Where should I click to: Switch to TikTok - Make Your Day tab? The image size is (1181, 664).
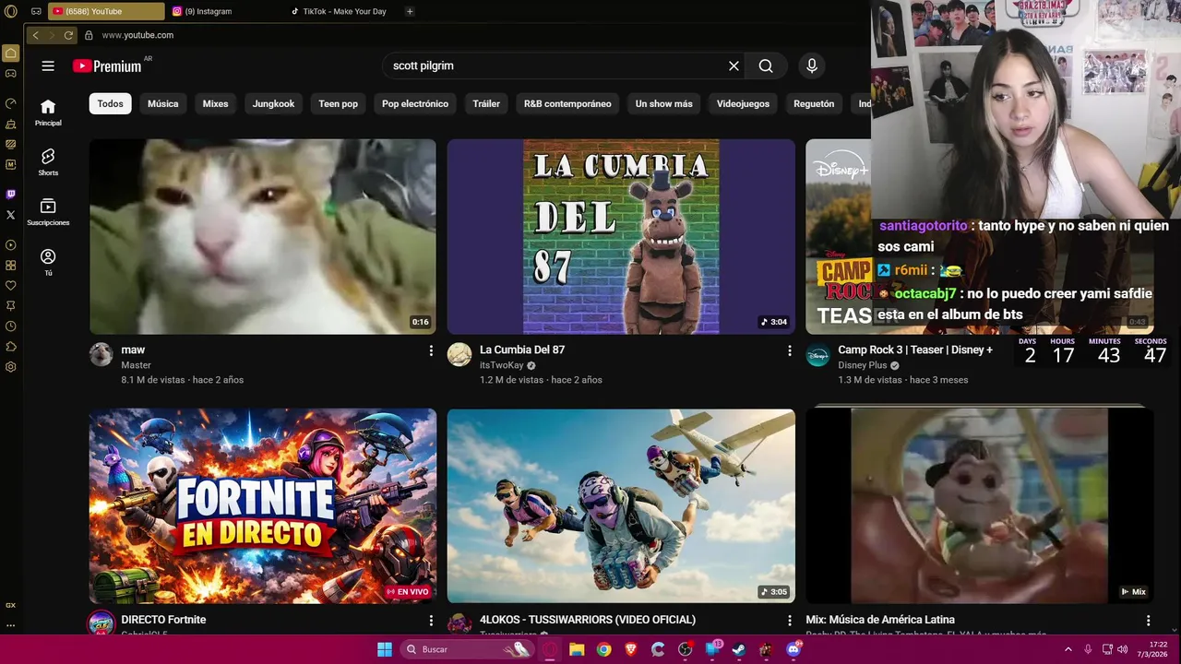click(343, 11)
